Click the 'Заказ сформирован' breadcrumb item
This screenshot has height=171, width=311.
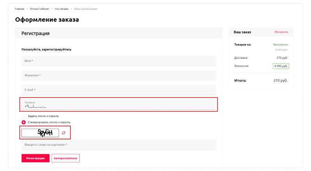(86, 9)
